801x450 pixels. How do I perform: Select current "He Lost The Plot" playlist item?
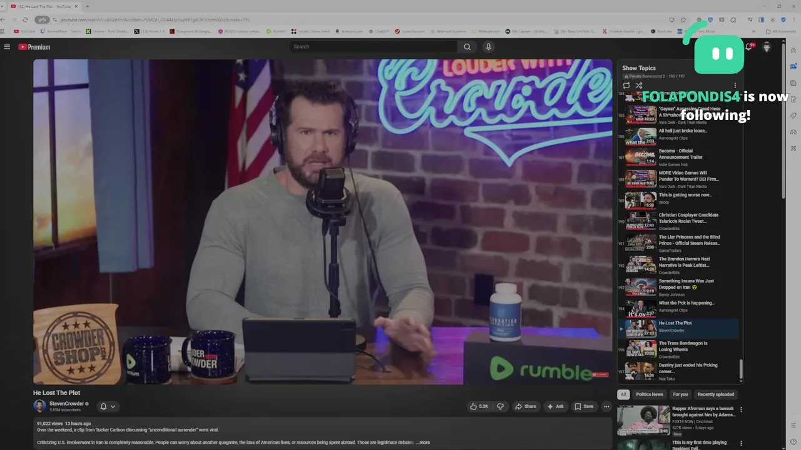coord(679,329)
